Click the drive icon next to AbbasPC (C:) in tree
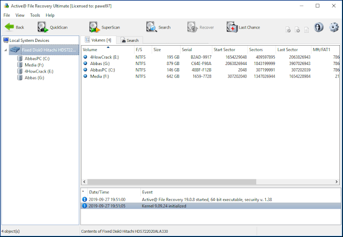 (x=20, y=59)
